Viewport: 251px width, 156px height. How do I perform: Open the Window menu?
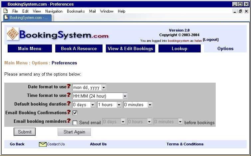[107, 11]
